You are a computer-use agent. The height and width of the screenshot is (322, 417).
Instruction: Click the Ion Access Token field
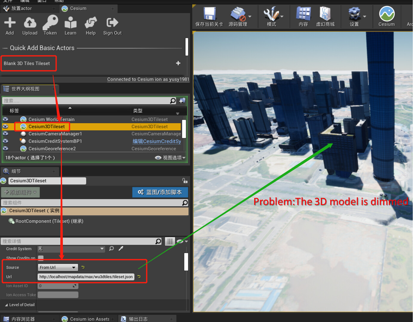(x=58, y=295)
